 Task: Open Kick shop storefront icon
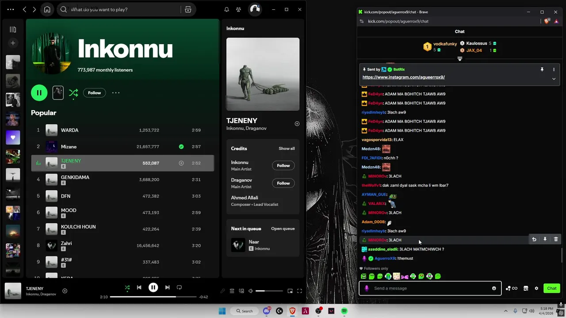tap(526, 288)
